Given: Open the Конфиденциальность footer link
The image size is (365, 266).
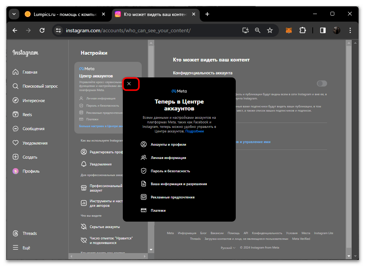Looking at the screenshot, I should click(x=267, y=233).
